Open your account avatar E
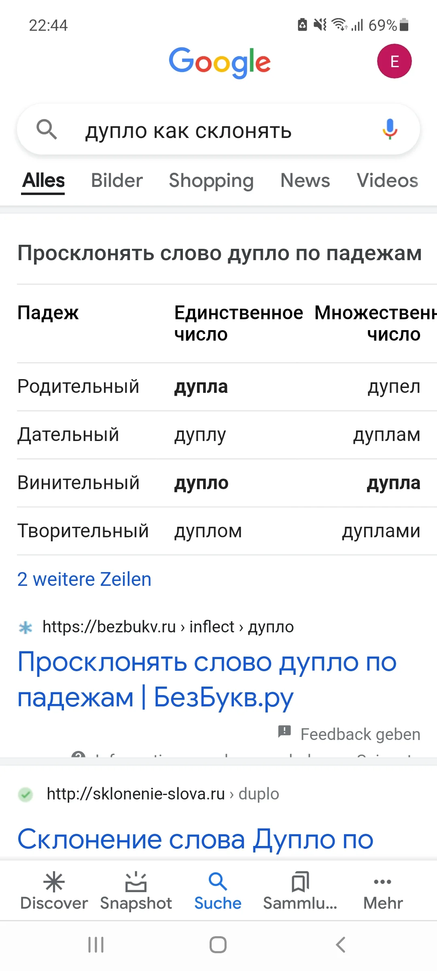Screen dimensions: 437x971 394,61
